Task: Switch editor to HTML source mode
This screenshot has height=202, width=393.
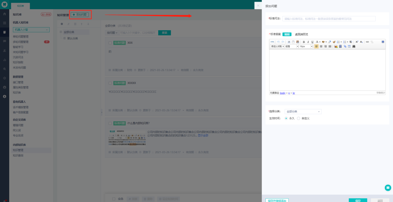Action: [272, 42]
